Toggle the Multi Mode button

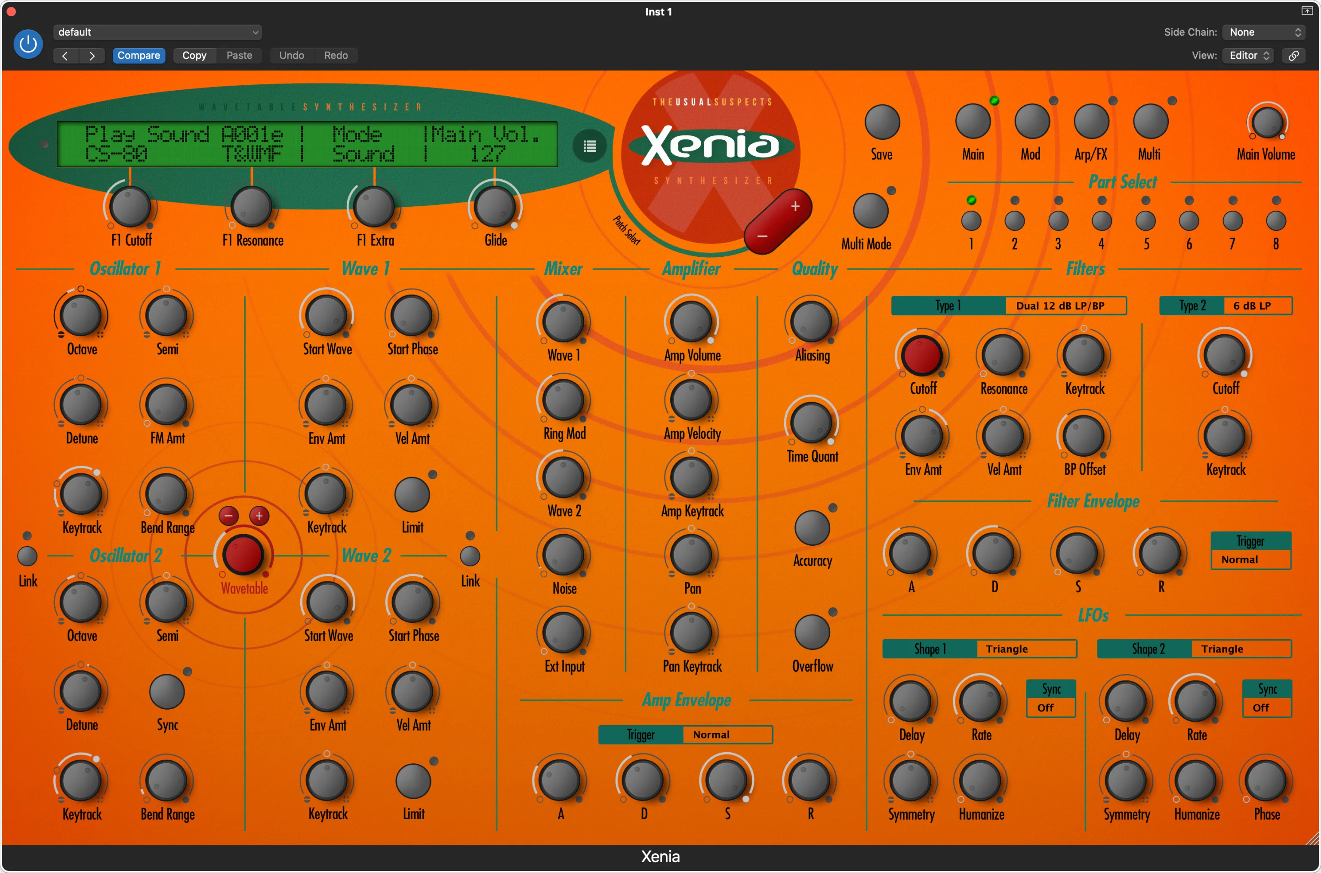click(x=871, y=211)
